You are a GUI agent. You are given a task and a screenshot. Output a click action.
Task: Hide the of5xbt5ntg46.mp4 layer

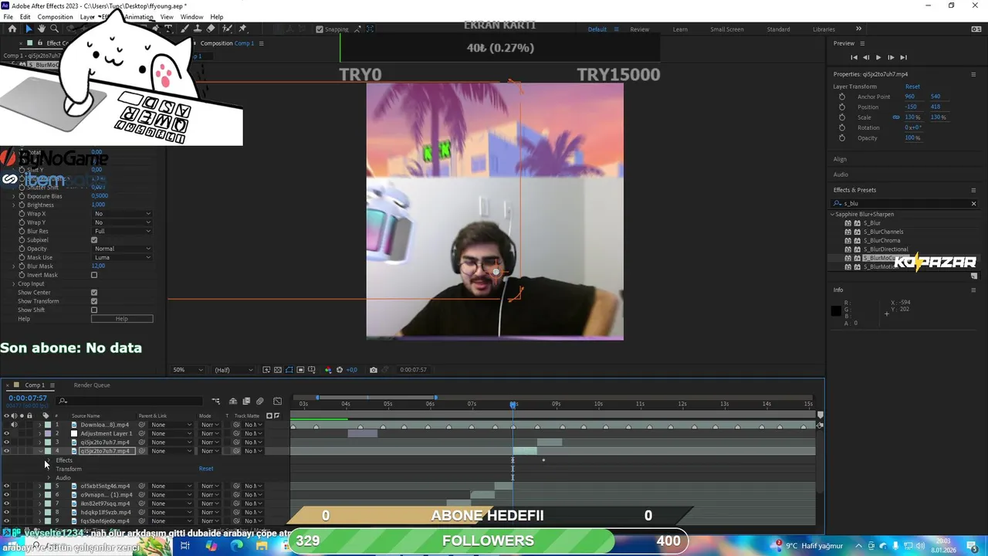(x=7, y=486)
